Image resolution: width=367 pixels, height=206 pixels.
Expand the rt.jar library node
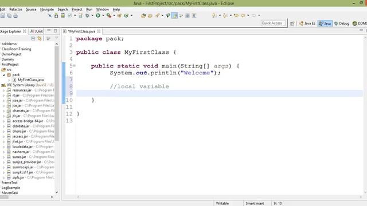pos(4,96)
